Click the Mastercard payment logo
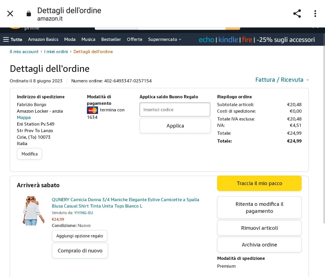Viewport: 325px width, 277px height. pos(92,110)
